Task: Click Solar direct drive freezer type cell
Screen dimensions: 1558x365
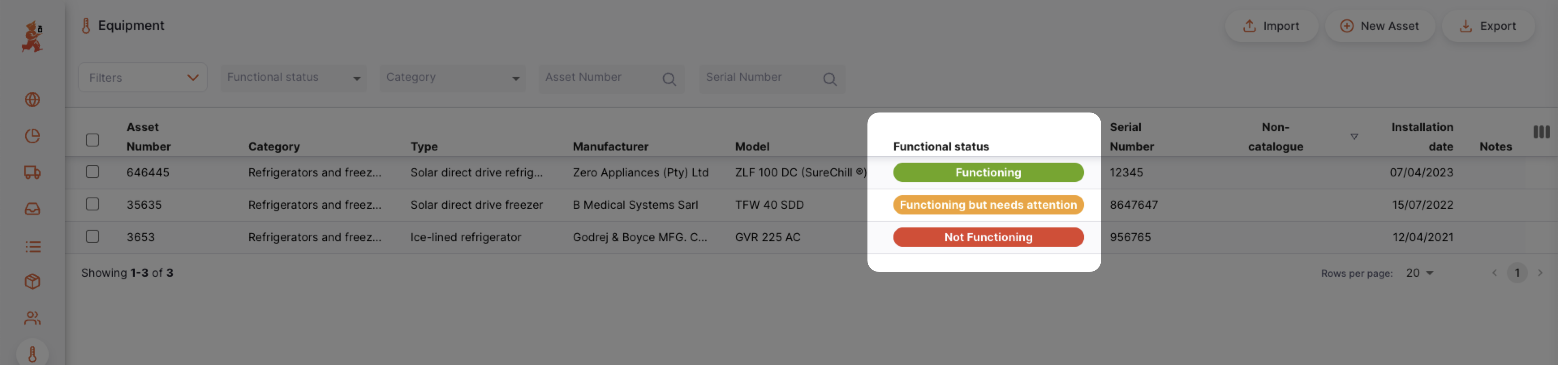Action: coord(477,205)
